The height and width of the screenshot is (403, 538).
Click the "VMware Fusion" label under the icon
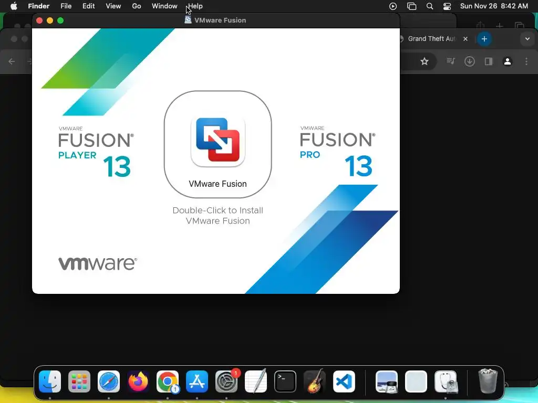pyautogui.click(x=218, y=184)
